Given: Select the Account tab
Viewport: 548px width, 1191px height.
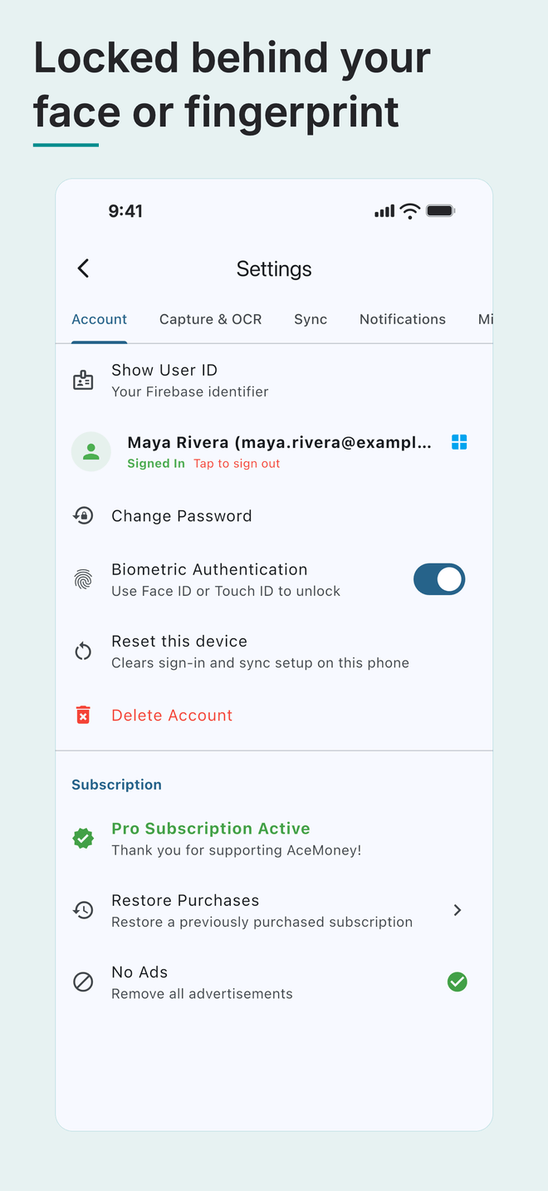Looking at the screenshot, I should pos(100,319).
